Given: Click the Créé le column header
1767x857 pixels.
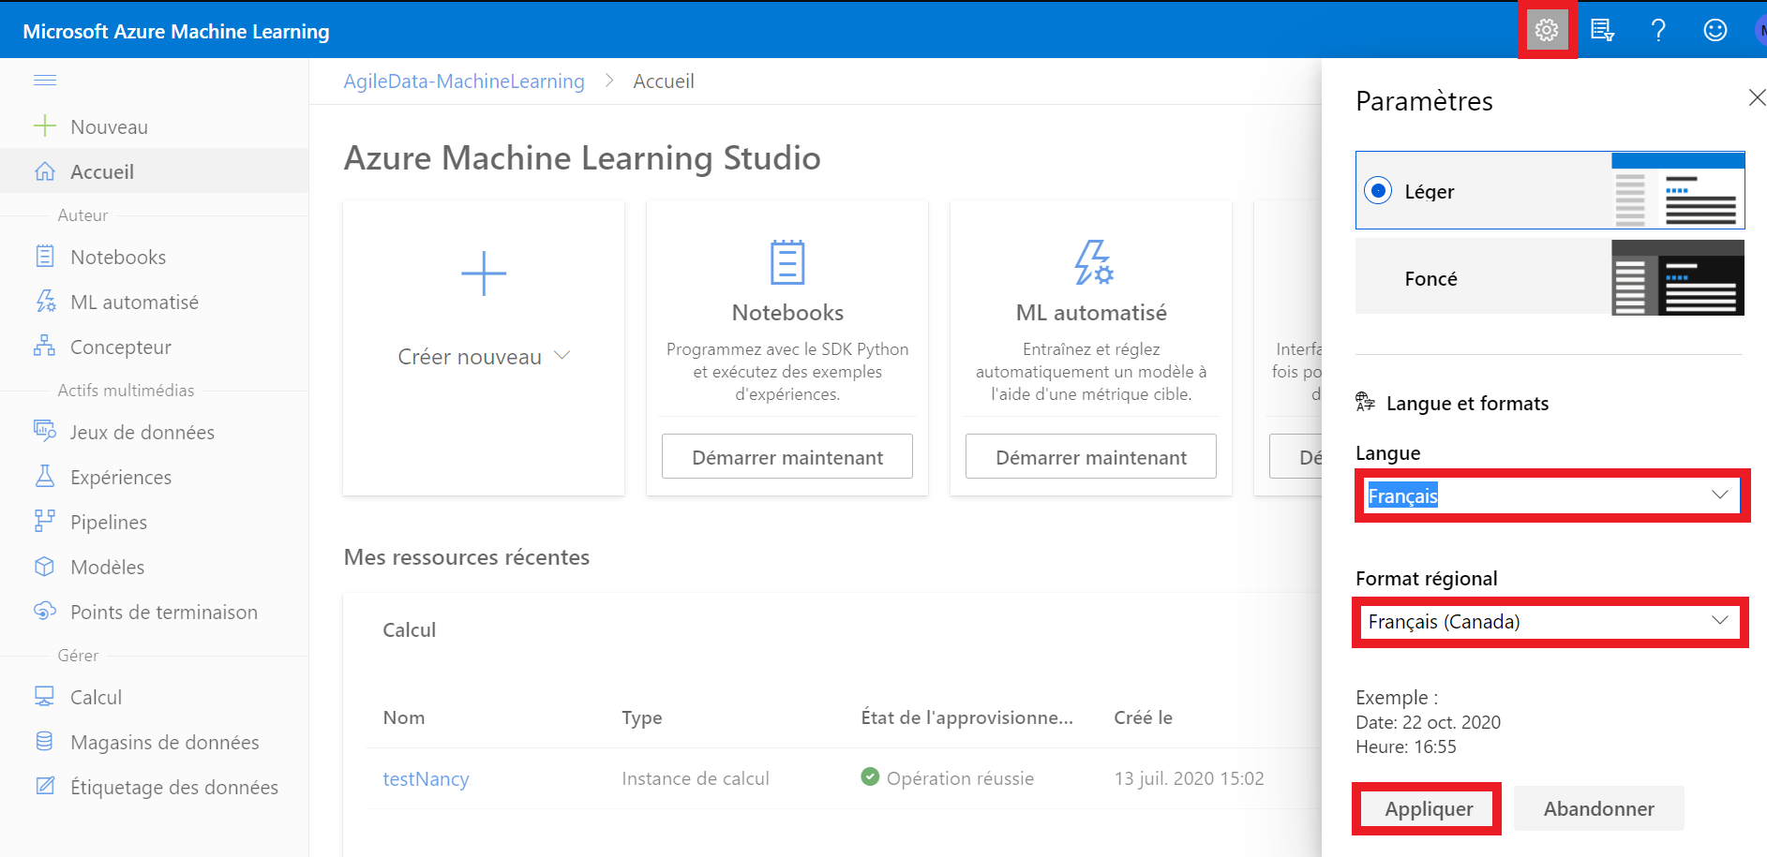Looking at the screenshot, I should pos(1143,717).
